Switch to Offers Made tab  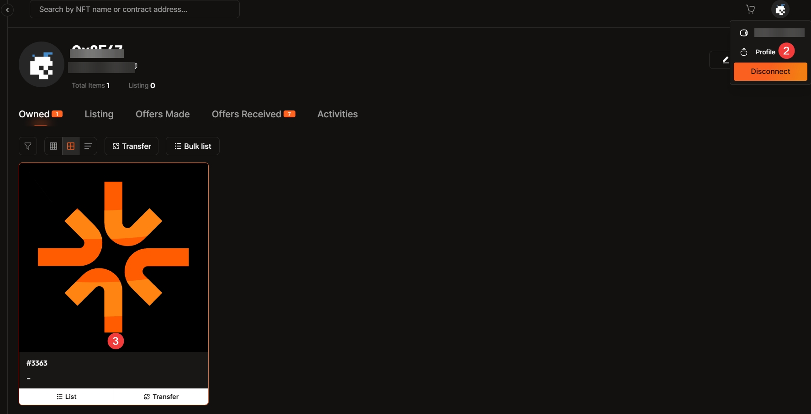(x=163, y=114)
